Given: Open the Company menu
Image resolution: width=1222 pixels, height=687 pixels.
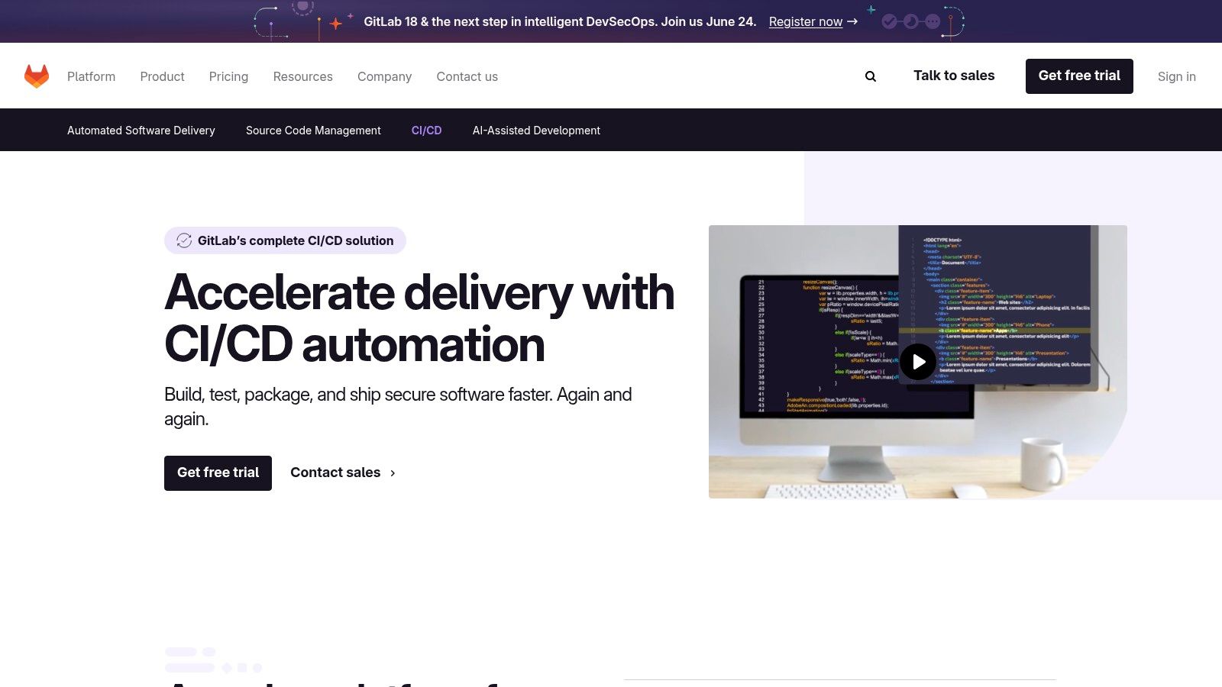Looking at the screenshot, I should pos(384,76).
